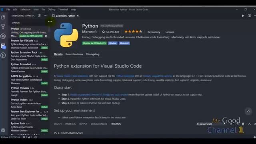Open the Go menu

[43, 10]
